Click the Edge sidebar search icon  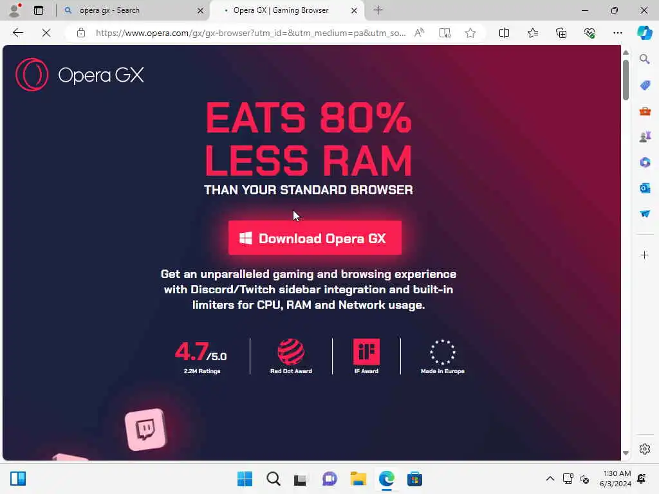(645, 59)
